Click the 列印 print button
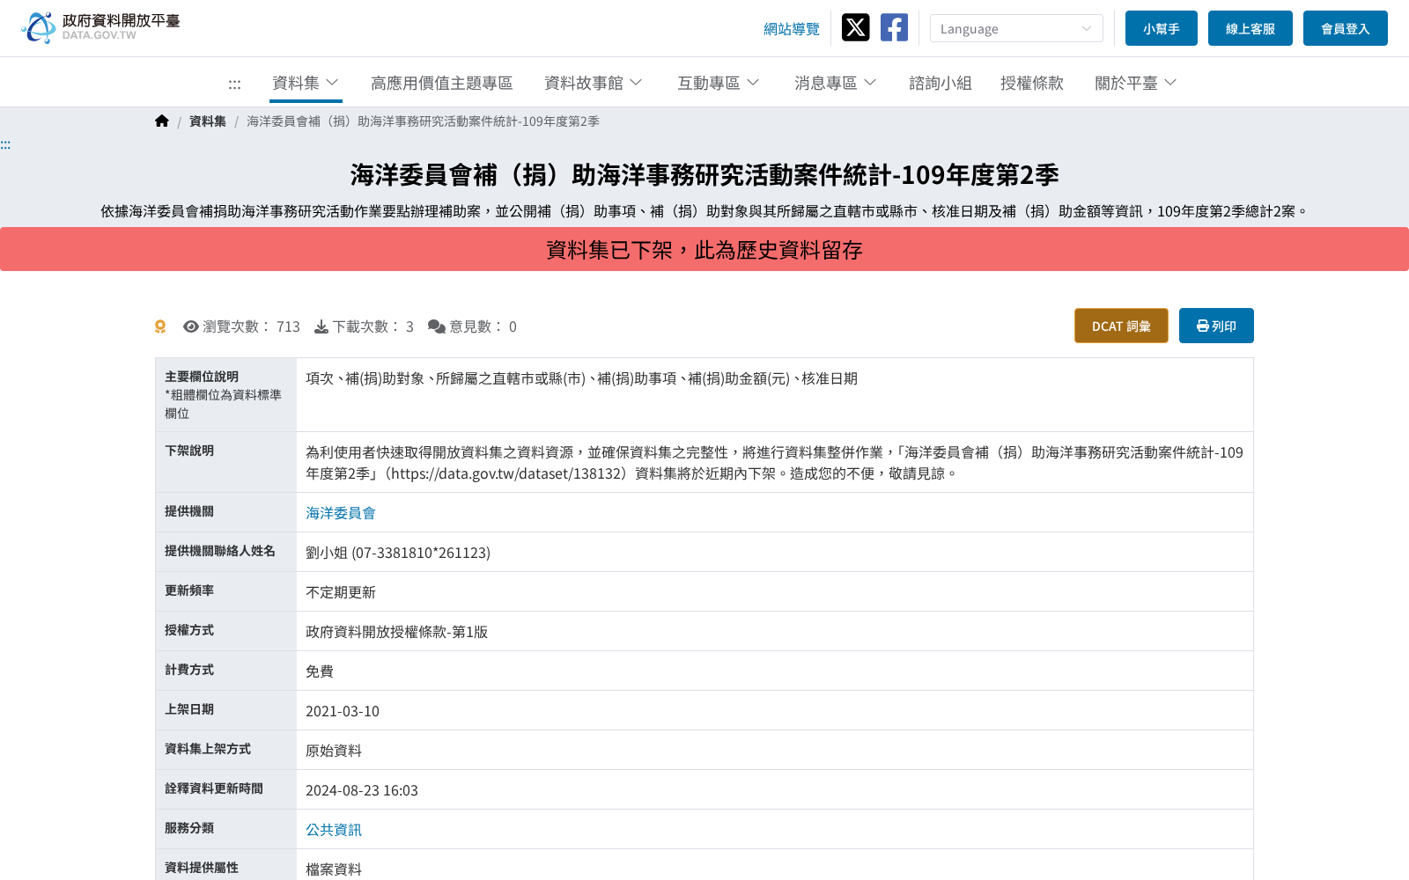Screen dimensions: 1409x880 tap(1216, 326)
